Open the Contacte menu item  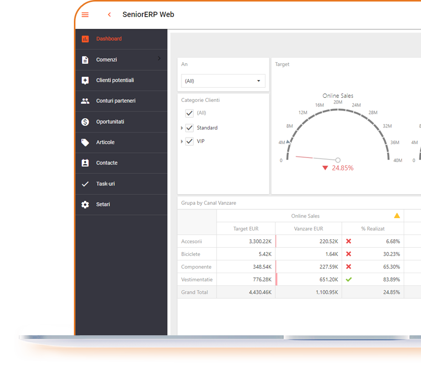(x=107, y=163)
